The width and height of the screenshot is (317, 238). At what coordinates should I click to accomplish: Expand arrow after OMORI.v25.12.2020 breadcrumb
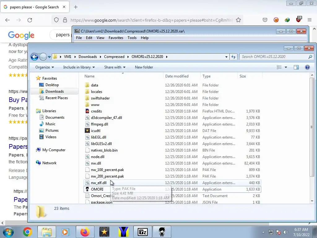[167, 57]
